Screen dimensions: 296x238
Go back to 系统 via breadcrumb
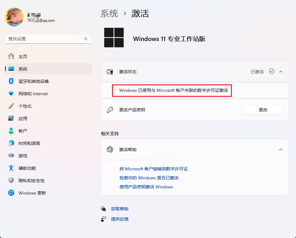109,14
